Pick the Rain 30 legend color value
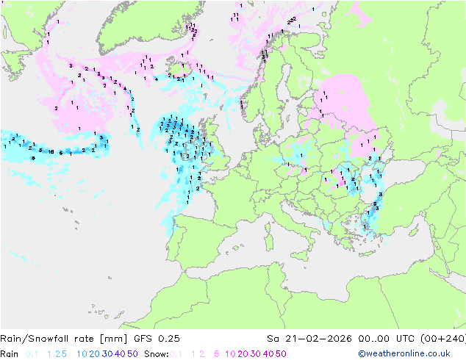This screenshot has width=466, height=360. (x=107, y=354)
